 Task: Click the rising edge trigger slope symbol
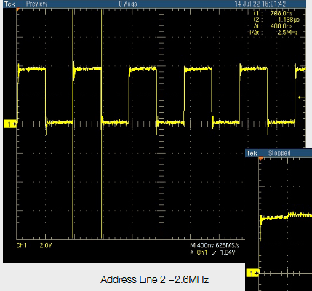point(214,252)
